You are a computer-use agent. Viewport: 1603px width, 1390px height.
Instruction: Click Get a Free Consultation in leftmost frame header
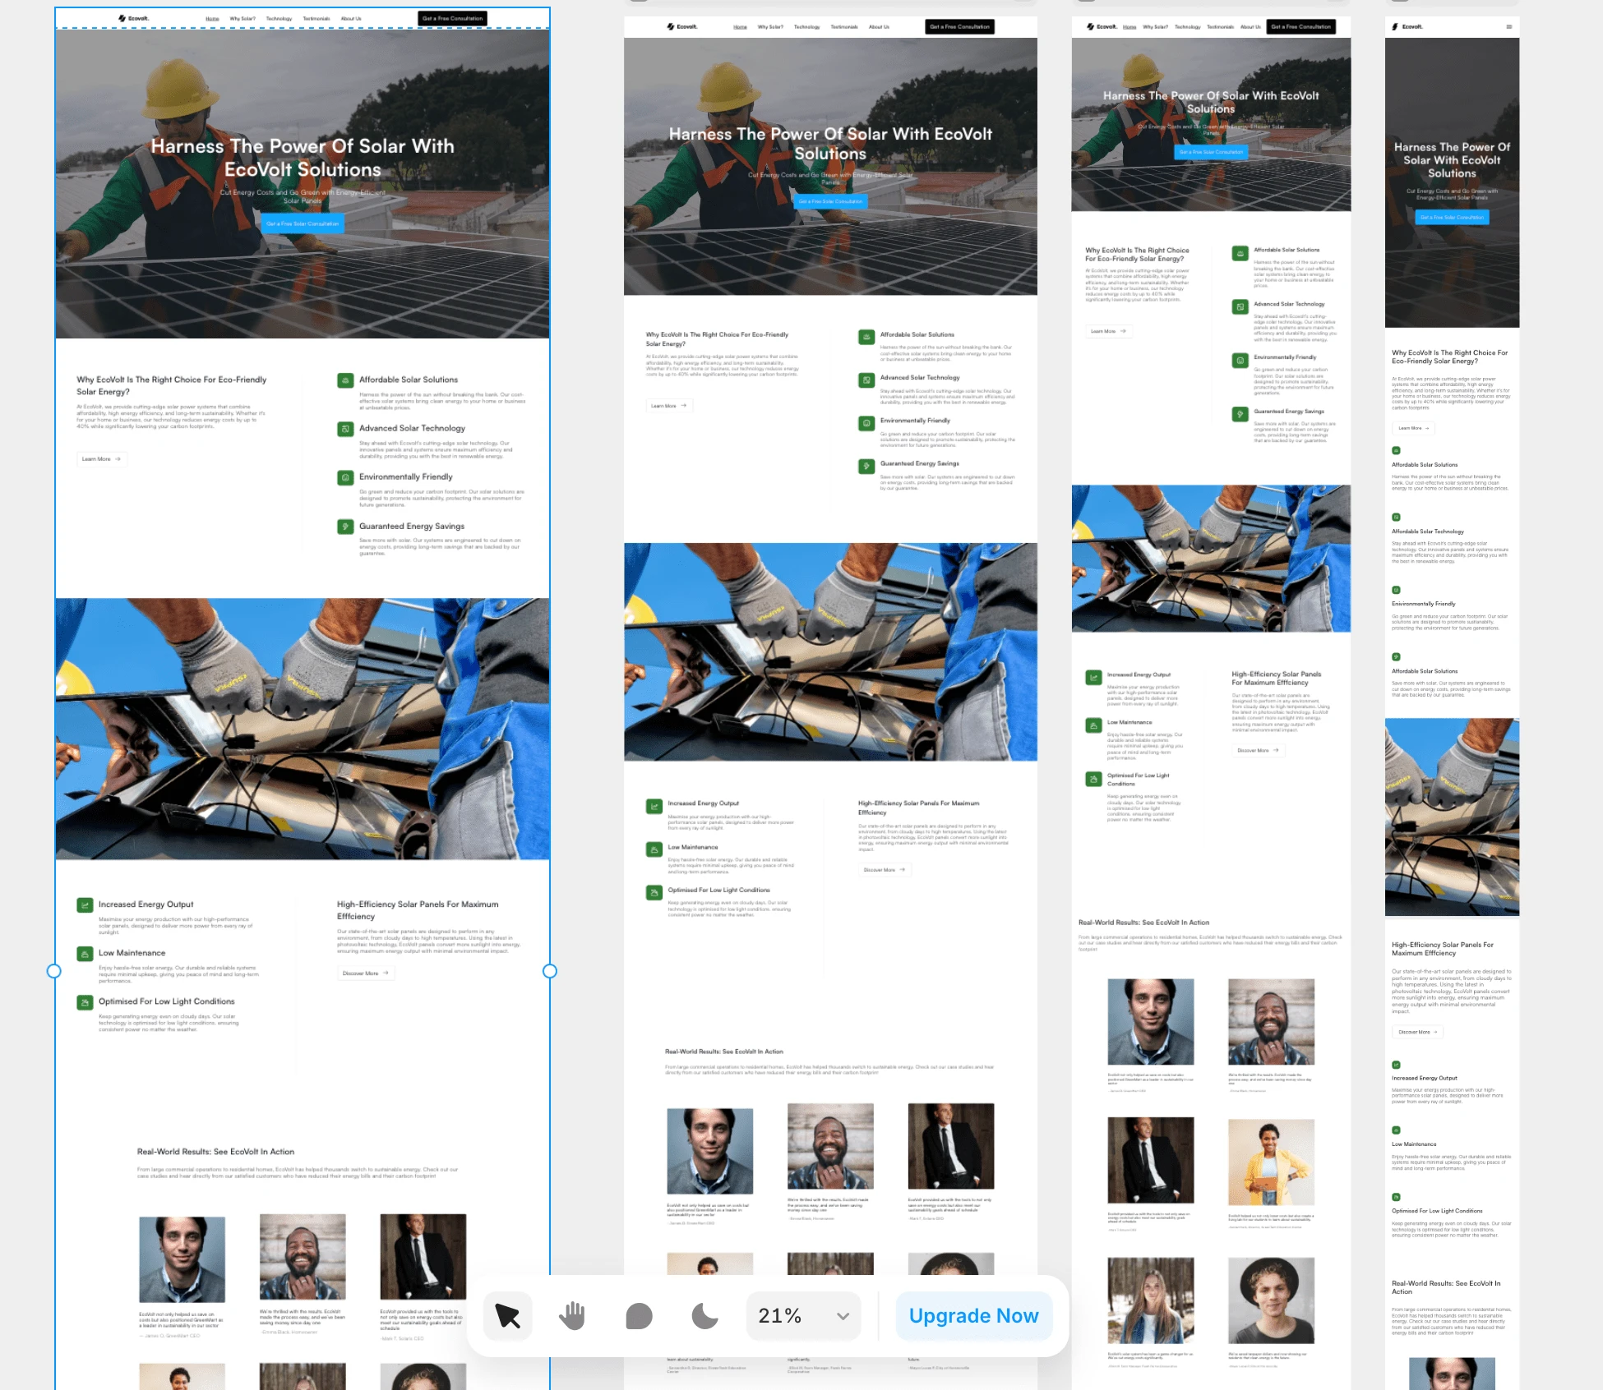tap(452, 18)
